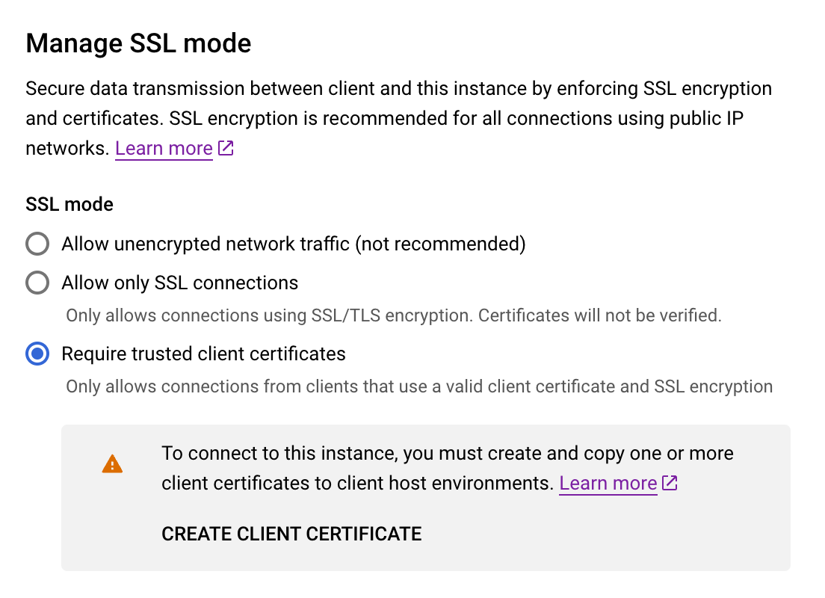Click the Manage SSL mode heading
This screenshot has height=598, width=825.
tap(138, 43)
